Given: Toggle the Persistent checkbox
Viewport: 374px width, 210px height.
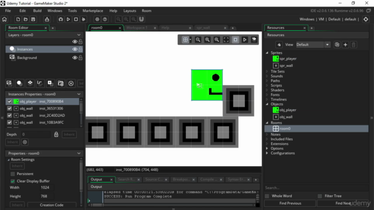Looking at the screenshot, I should click(13, 174).
